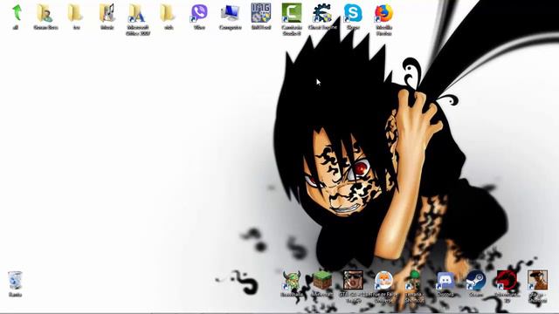Viewport: 559px width, 314px height.
Task: Open the Music folder with notes
Action: click(107, 13)
